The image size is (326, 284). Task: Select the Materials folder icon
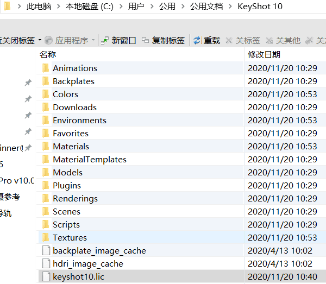[45, 147]
